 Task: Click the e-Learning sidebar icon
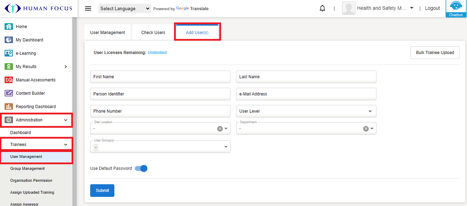9,53
